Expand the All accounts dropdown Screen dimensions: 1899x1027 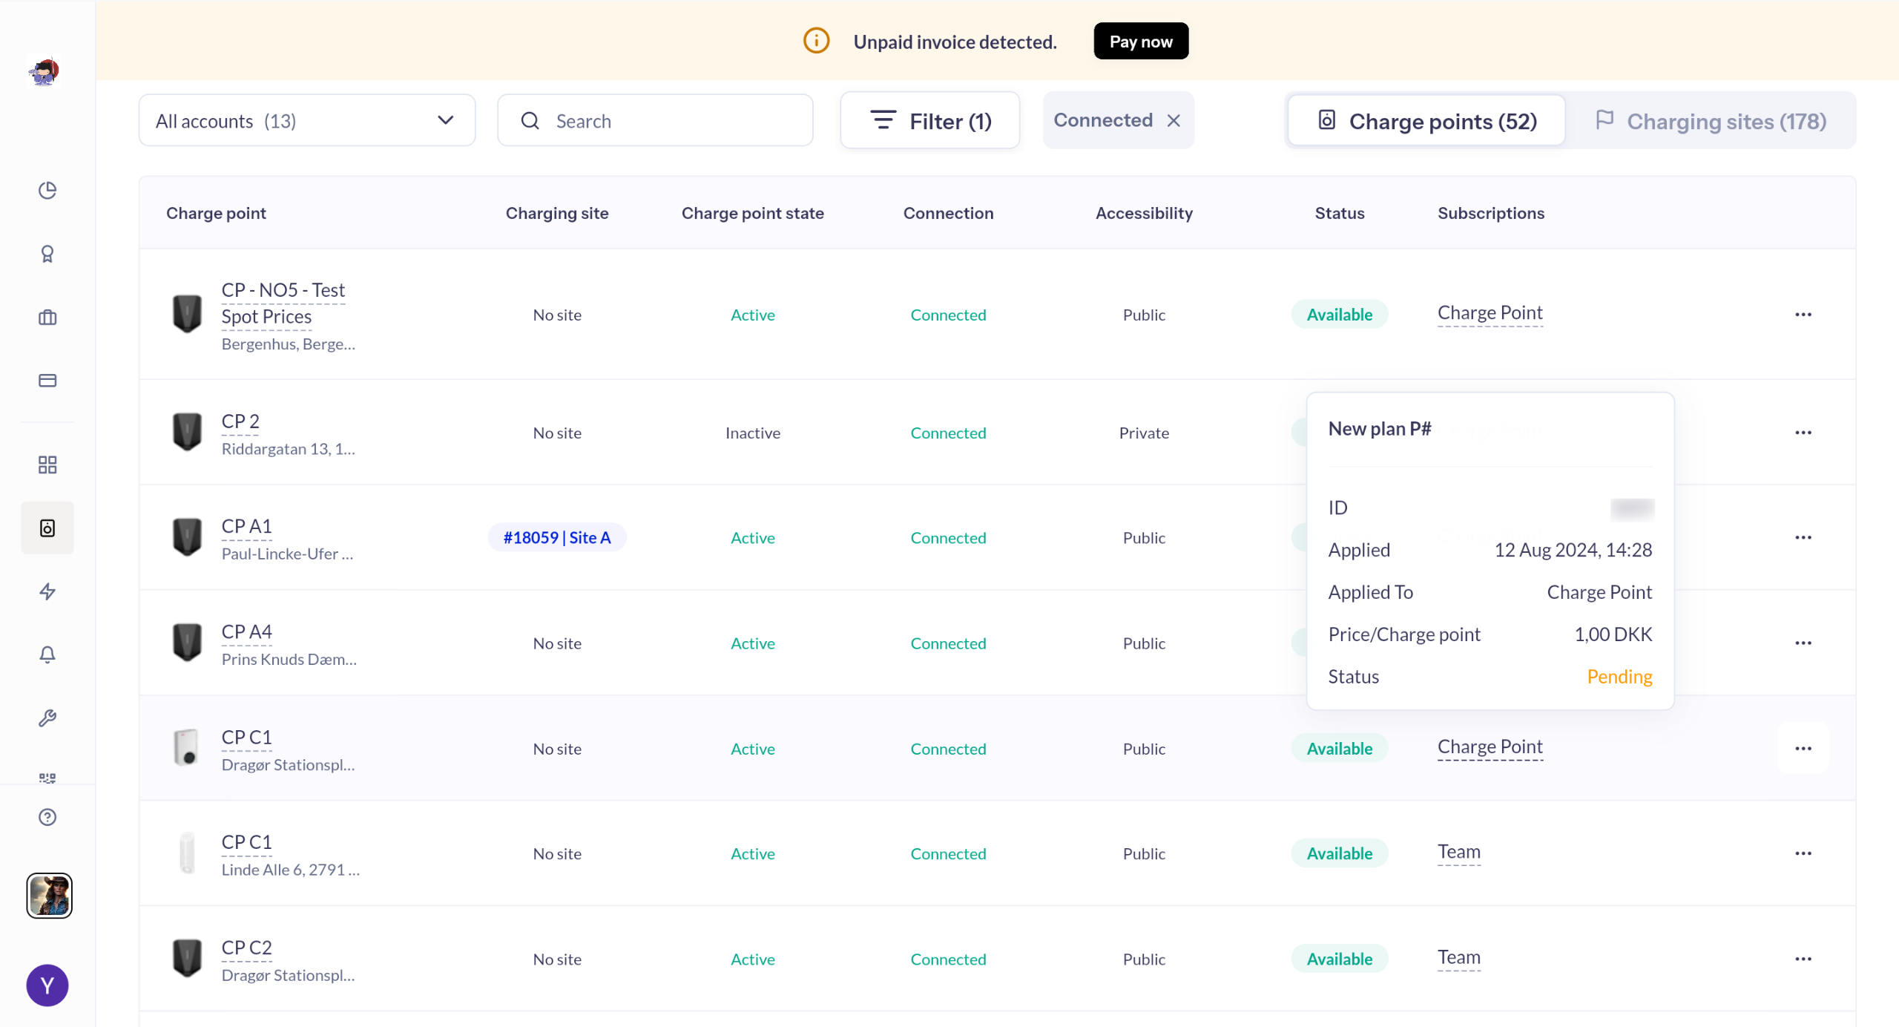coord(306,120)
